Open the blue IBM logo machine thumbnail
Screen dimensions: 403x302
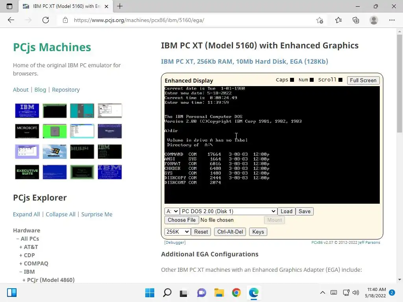pos(27,110)
